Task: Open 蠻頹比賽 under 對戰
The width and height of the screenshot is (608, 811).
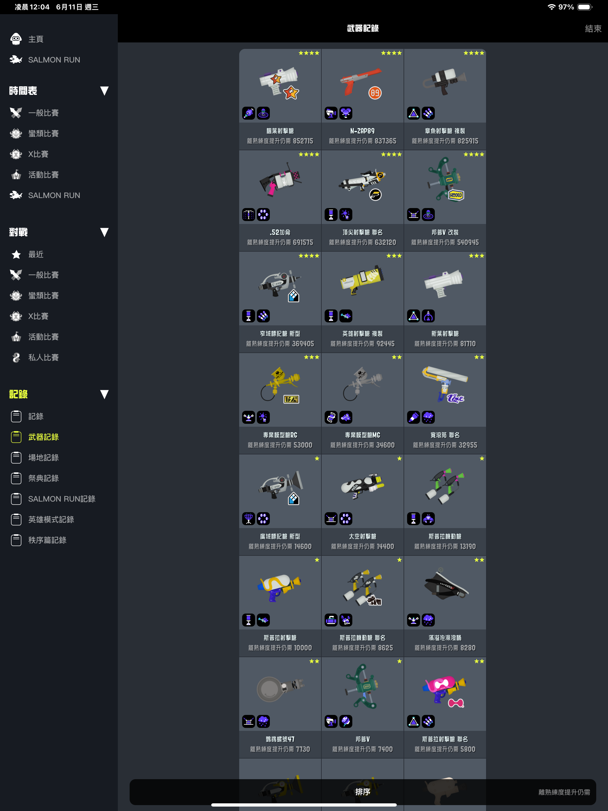Action: tap(44, 296)
